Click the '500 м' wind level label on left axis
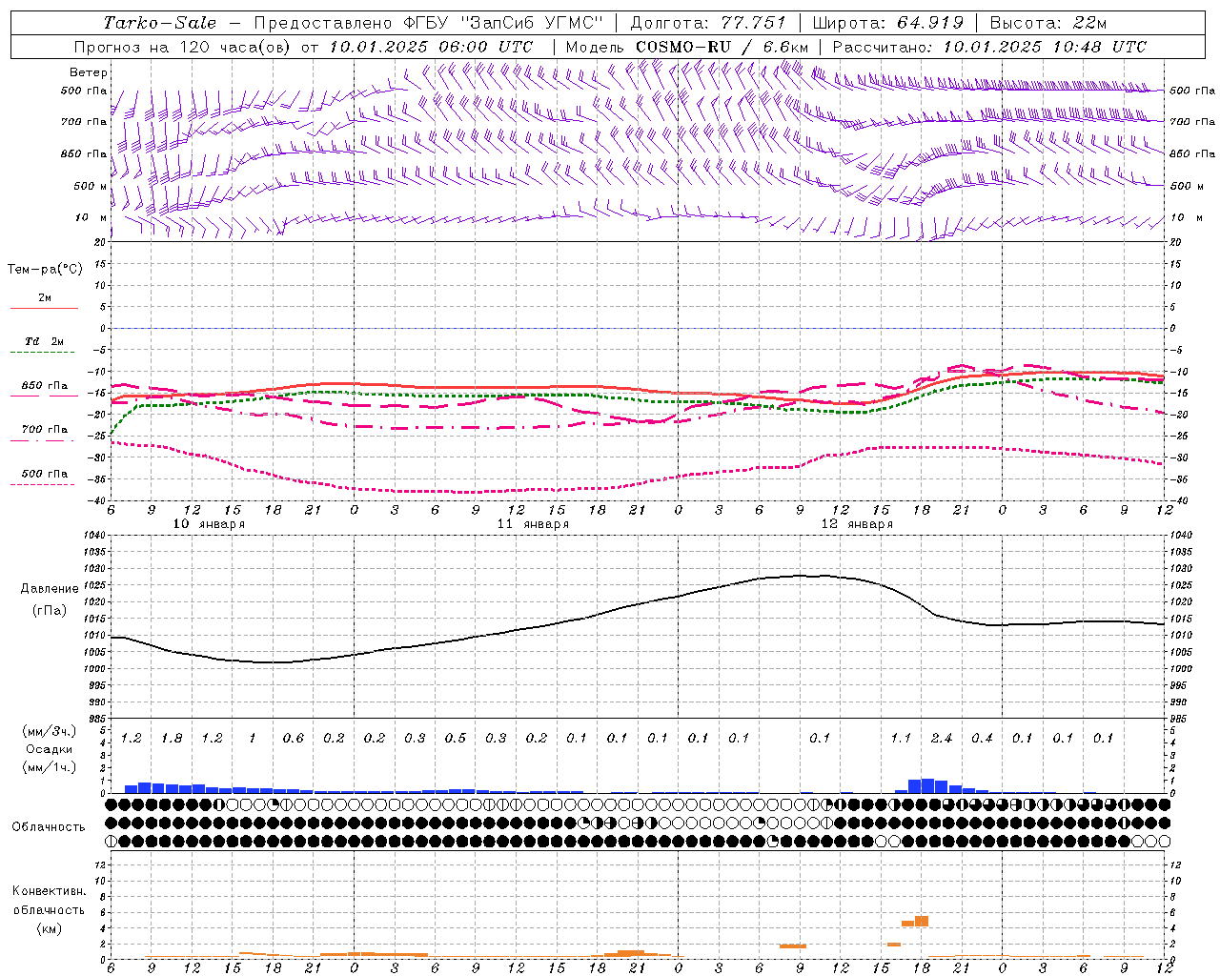The image size is (1220, 976). point(91,186)
